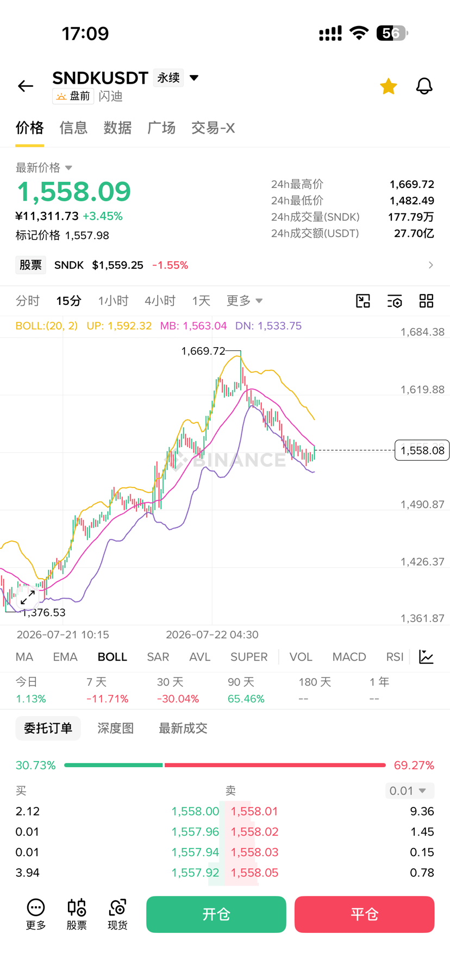Switch to the 数据 tab

coord(117,128)
